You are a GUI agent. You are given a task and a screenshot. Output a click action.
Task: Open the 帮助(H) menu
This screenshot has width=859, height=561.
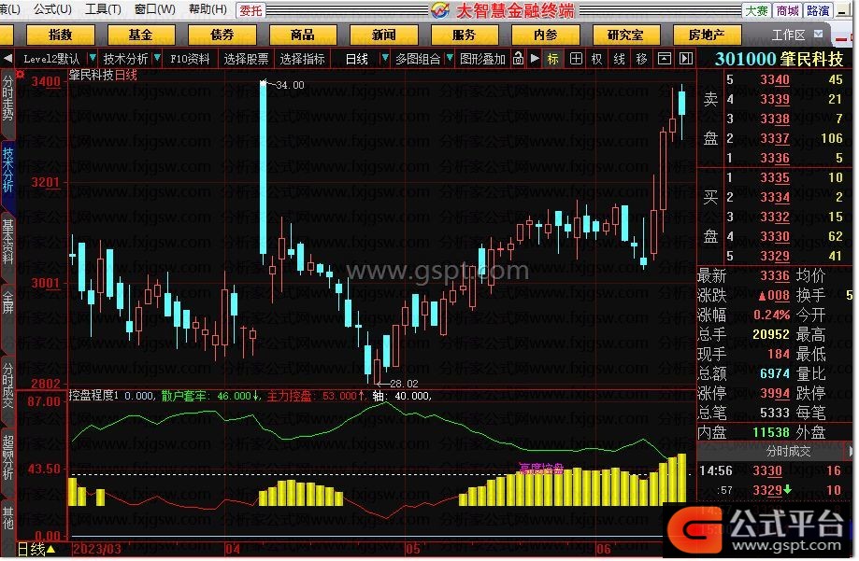(x=208, y=9)
